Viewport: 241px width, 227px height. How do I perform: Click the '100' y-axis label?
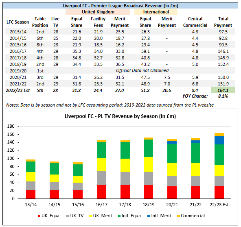click(x=11, y=158)
